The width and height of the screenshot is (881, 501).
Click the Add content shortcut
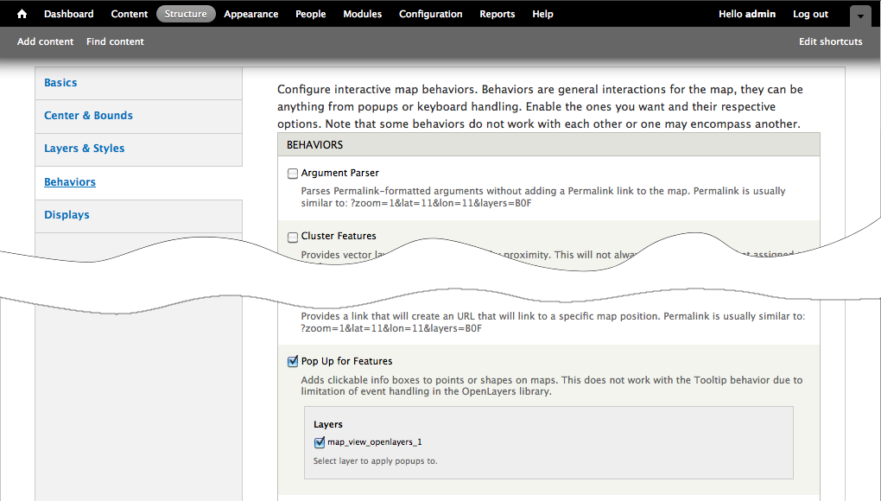(x=45, y=41)
